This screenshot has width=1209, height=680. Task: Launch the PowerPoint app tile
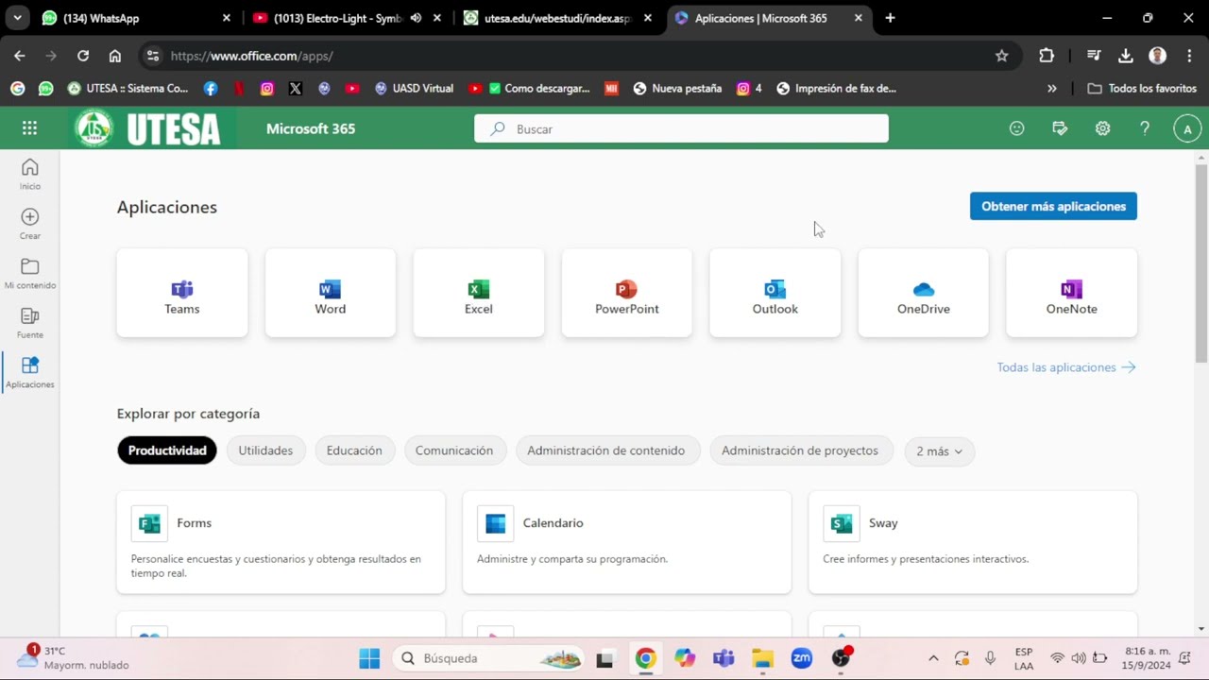627,293
